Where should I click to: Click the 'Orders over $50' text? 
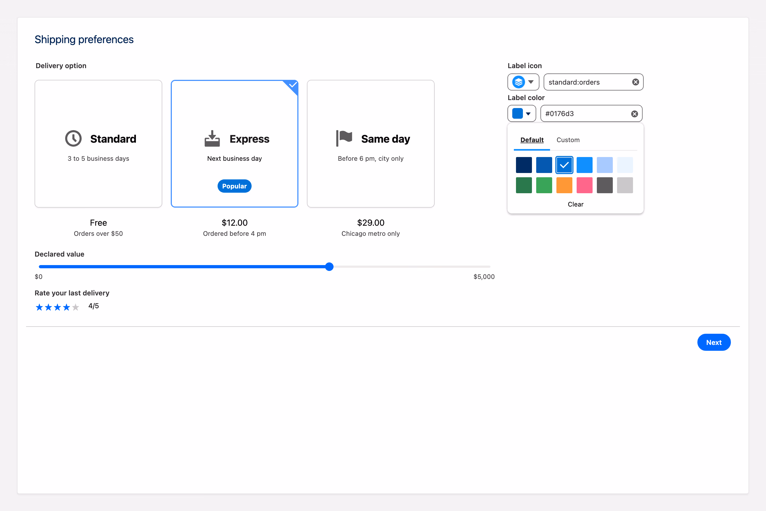(98, 234)
